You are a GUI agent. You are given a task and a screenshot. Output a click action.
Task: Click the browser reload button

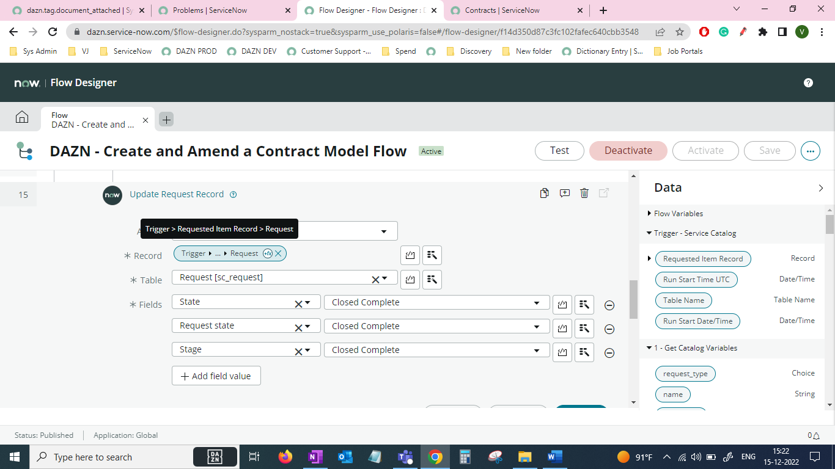[x=53, y=32]
